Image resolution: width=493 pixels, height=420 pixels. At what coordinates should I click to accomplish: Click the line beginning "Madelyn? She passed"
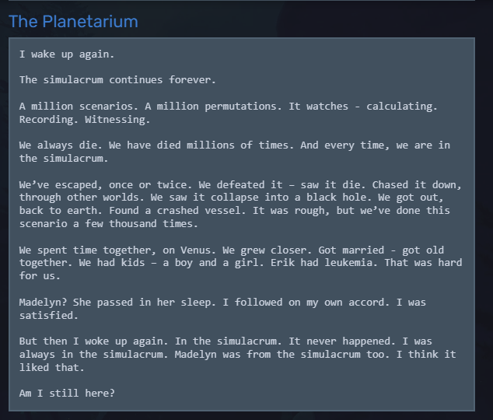tap(222, 302)
